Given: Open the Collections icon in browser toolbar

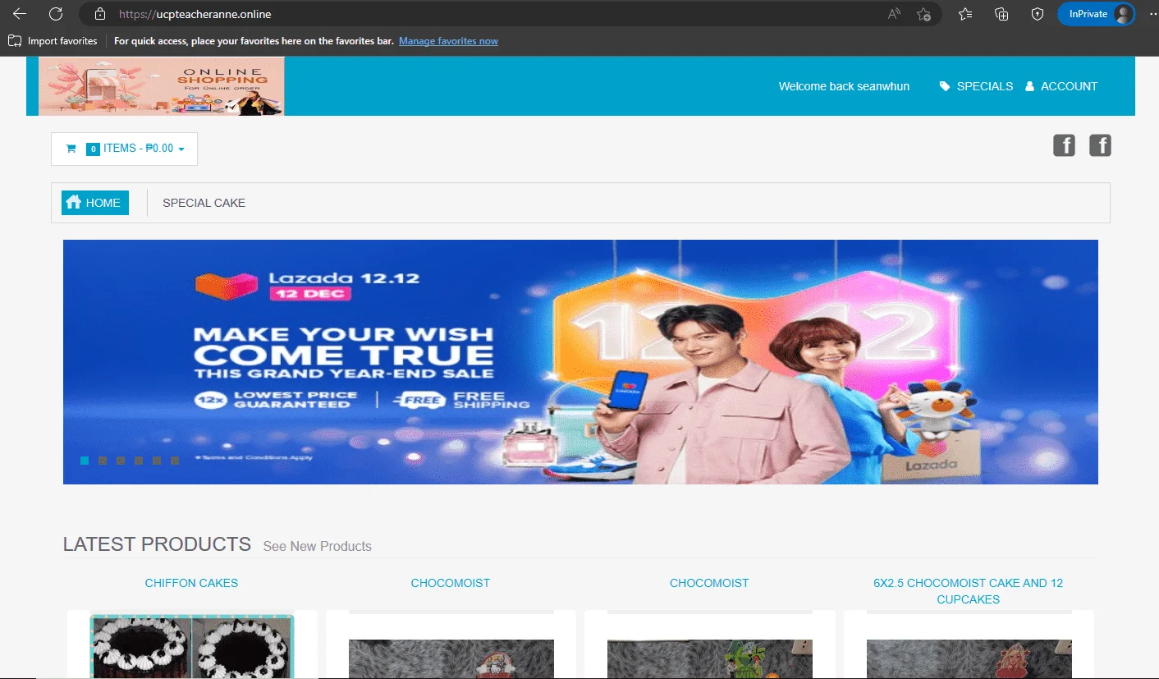Looking at the screenshot, I should click(1001, 14).
